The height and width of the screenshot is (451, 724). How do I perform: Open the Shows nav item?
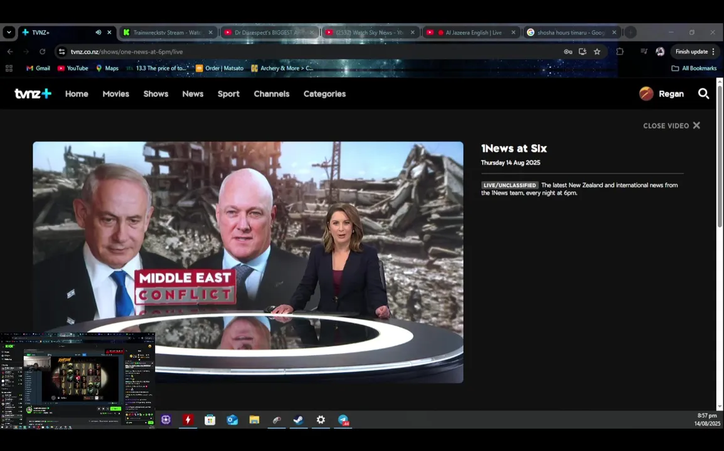tap(156, 93)
